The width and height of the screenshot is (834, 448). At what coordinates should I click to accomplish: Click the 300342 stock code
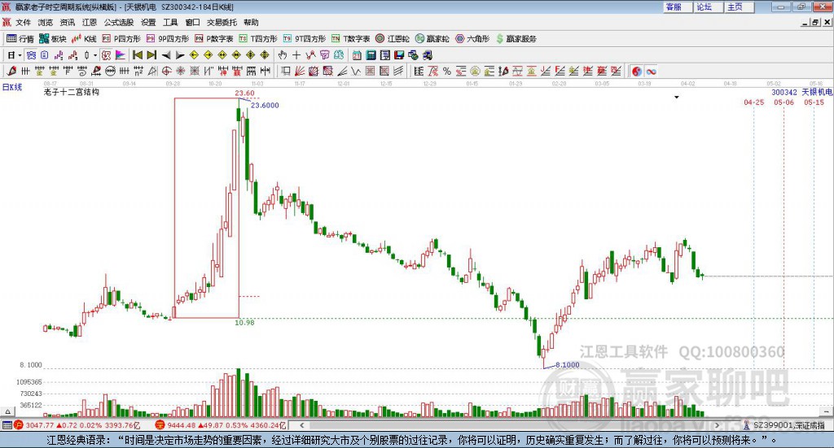tap(784, 93)
